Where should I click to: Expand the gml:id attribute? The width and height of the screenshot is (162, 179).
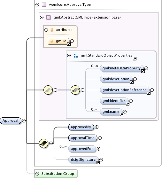(x=72, y=41)
